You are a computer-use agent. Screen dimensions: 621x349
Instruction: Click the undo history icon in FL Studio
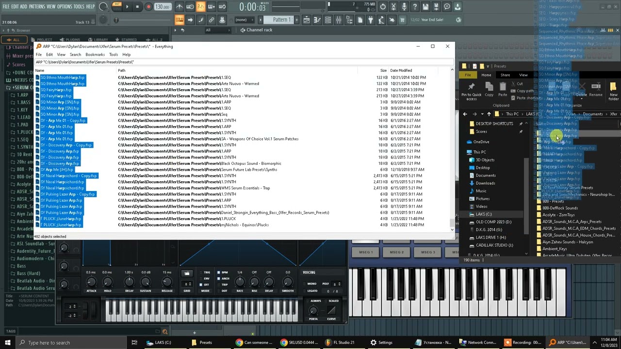383,7
